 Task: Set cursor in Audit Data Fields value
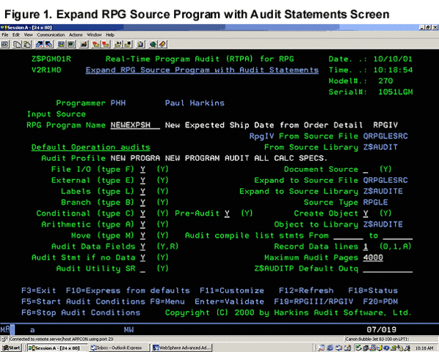pyautogui.click(x=143, y=246)
